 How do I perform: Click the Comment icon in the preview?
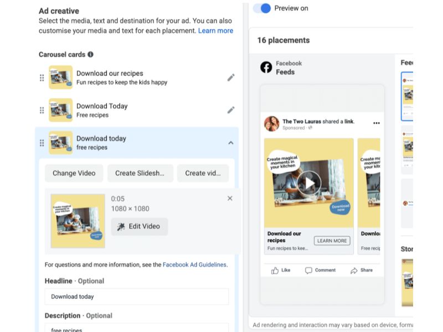[308, 271]
